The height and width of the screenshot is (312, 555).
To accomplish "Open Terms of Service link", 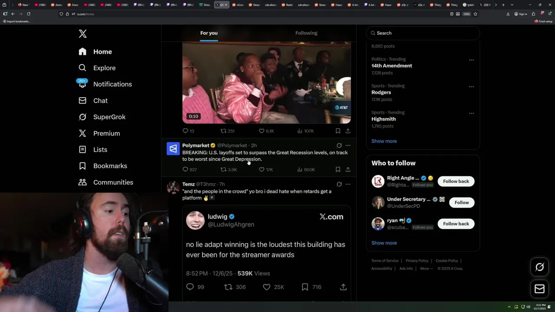I will pos(385,261).
